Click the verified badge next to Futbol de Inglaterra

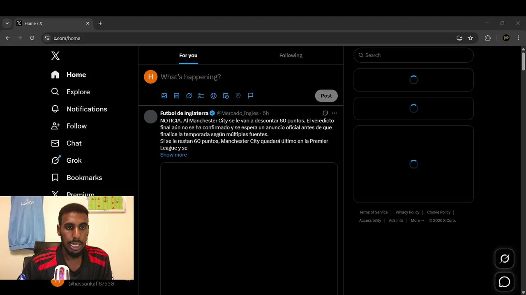click(x=212, y=113)
